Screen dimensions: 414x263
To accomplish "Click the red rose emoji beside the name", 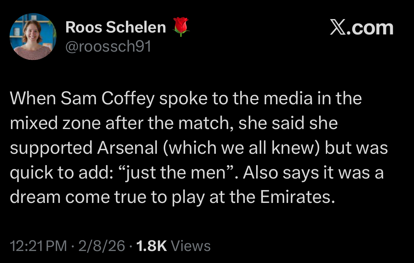I will pos(180,28).
